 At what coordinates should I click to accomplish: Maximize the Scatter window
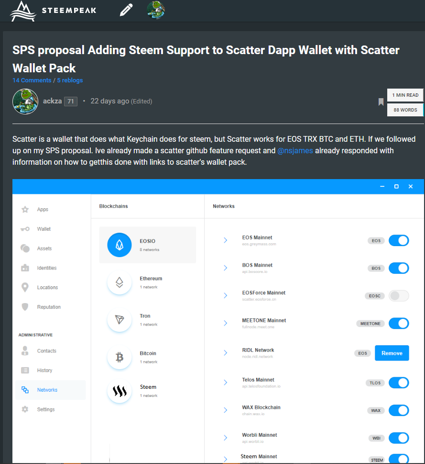click(x=396, y=186)
